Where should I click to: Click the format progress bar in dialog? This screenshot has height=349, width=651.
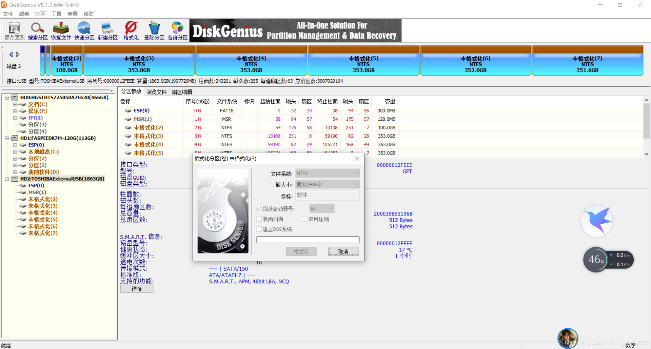(308, 240)
